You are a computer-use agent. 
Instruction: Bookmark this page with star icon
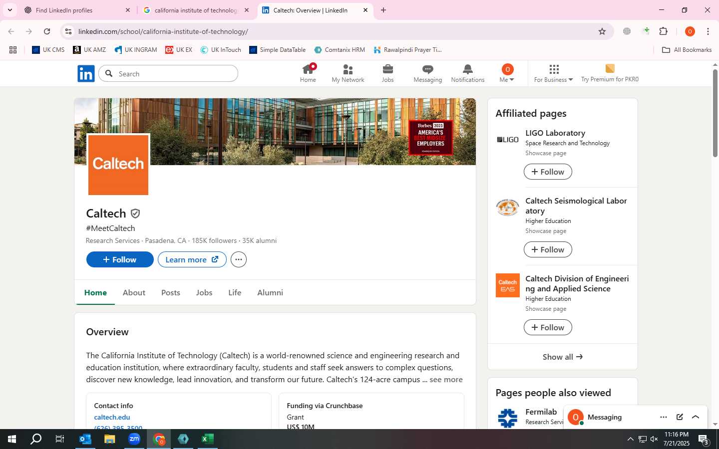pyautogui.click(x=602, y=31)
